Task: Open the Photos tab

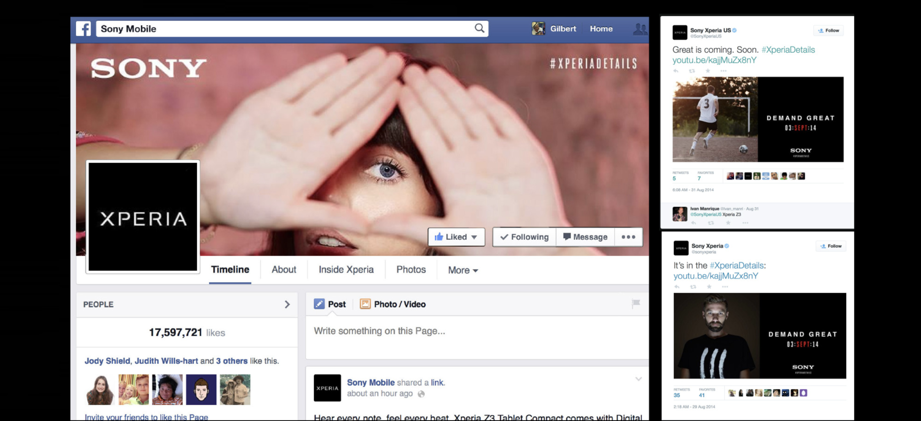Action: pyautogui.click(x=411, y=270)
